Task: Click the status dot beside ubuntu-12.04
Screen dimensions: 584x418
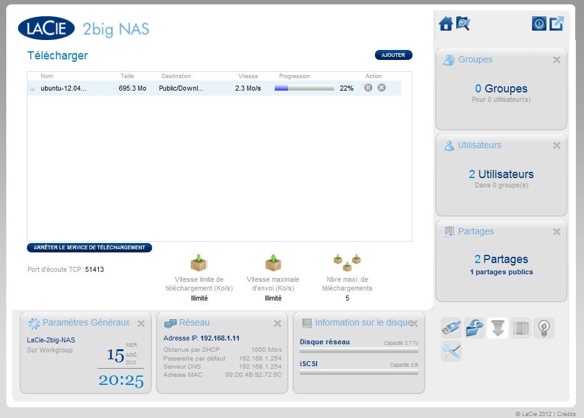Action: point(33,88)
